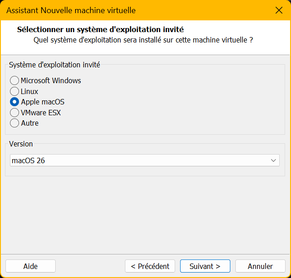Click the Version group heading

tap(21, 144)
